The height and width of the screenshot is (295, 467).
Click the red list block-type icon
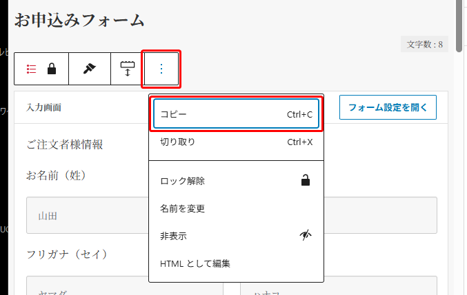click(x=31, y=69)
